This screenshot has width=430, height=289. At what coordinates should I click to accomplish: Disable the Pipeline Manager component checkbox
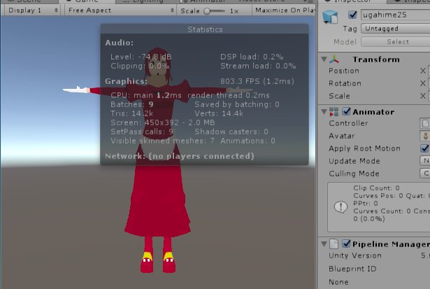point(346,244)
